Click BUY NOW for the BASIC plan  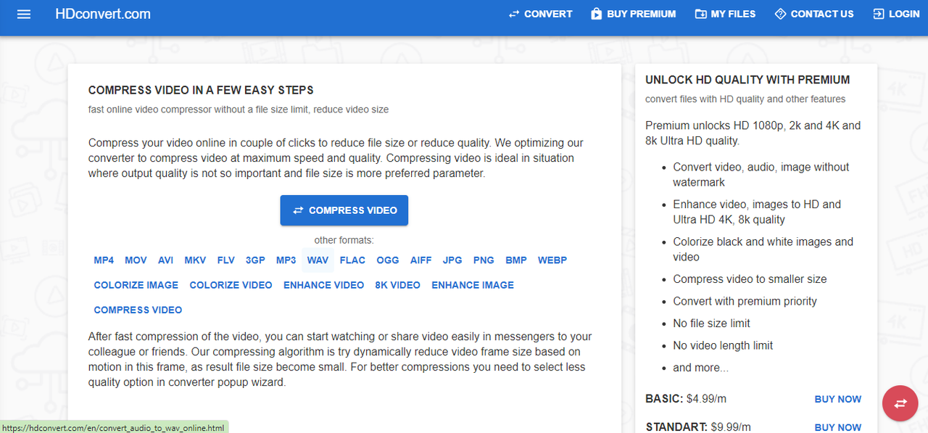click(x=838, y=399)
